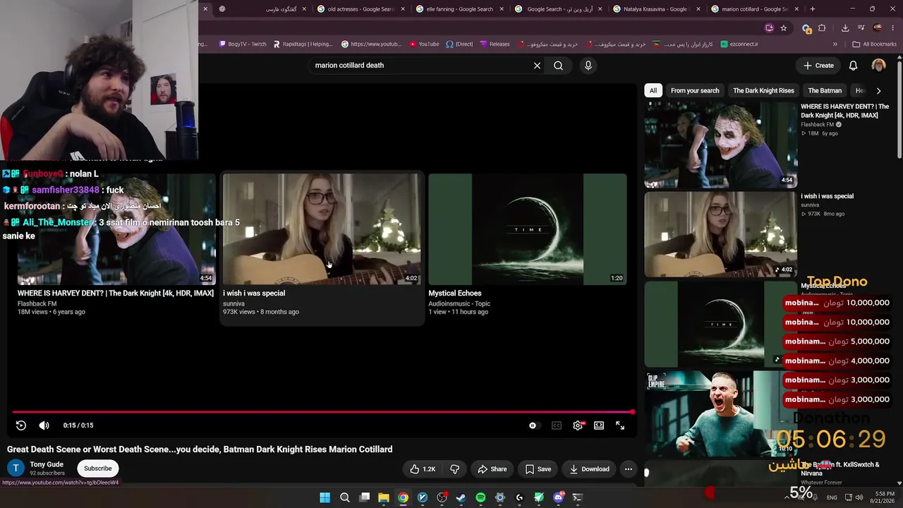Expand the hidden bookmarks overflow chevron
Viewport: 903px width, 508px height.
835,44
